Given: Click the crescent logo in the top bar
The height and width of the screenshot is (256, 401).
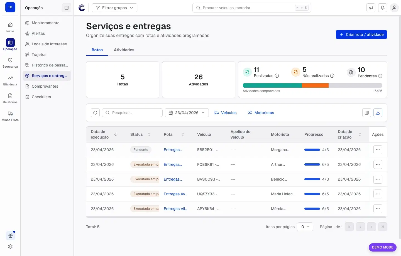Looking at the screenshot, I should coord(82,8).
